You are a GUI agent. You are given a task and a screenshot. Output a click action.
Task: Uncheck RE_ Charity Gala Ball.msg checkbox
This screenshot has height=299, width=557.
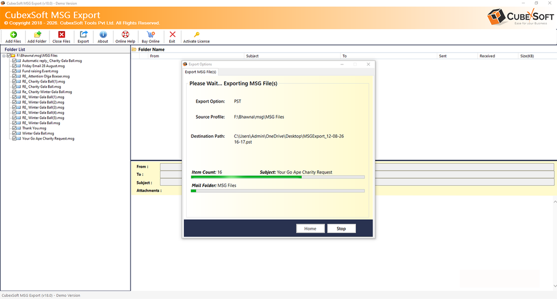click(14, 87)
